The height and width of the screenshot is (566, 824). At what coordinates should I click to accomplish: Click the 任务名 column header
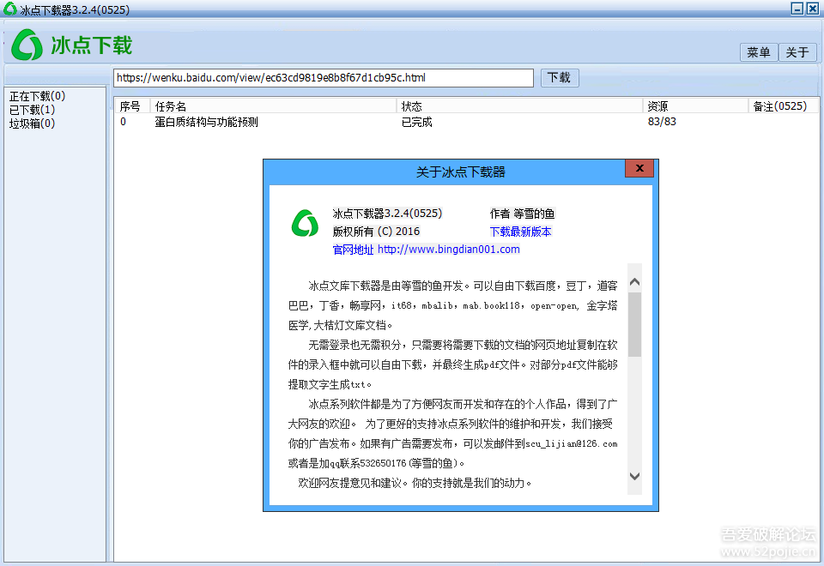pos(273,106)
